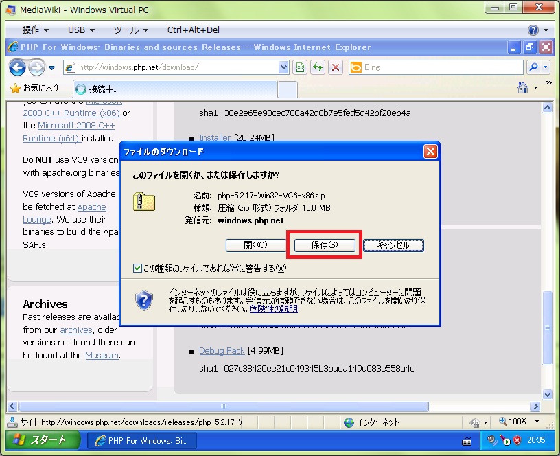Click the Refresh page icon
This screenshot has width=560, height=456.
click(x=318, y=67)
